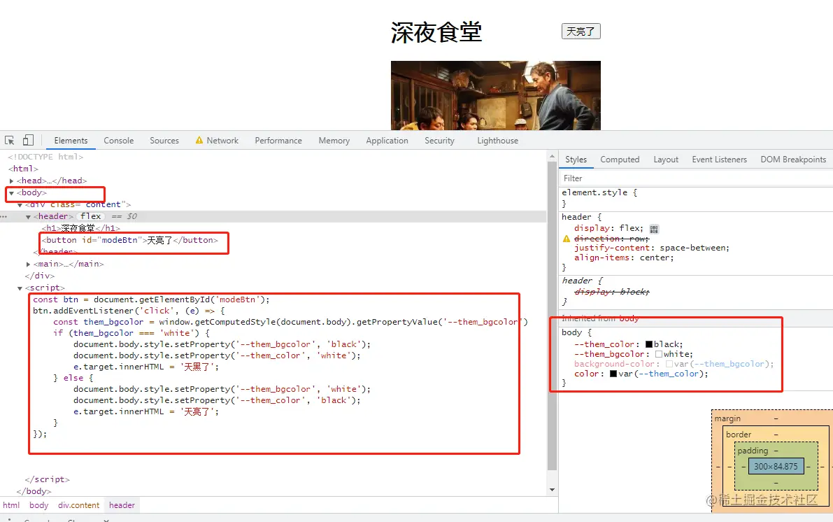Expand the head element node
Image resolution: width=833 pixels, height=522 pixels.
[12, 181]
